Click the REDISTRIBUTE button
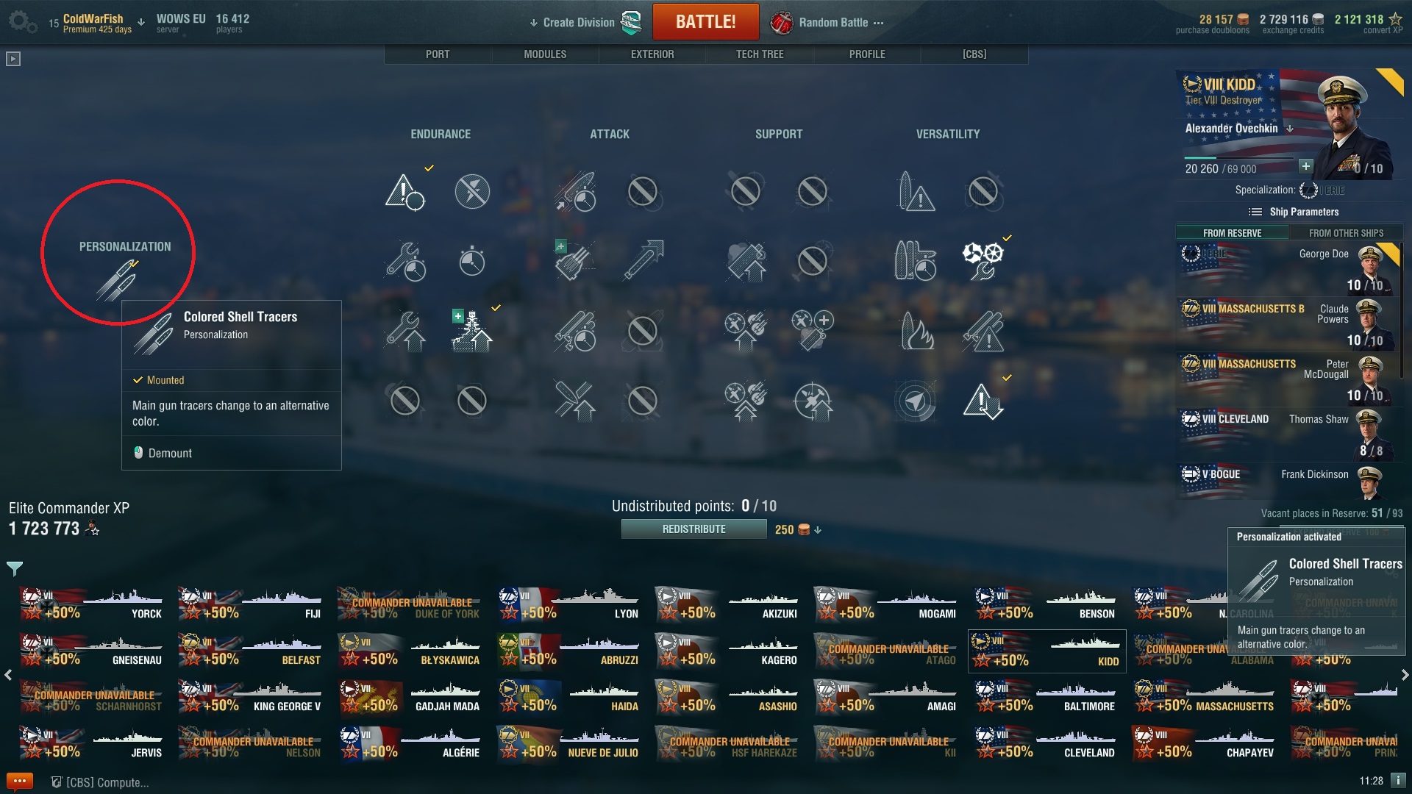1412x794 pixels. pyautogui.click(x=693, y=529)
